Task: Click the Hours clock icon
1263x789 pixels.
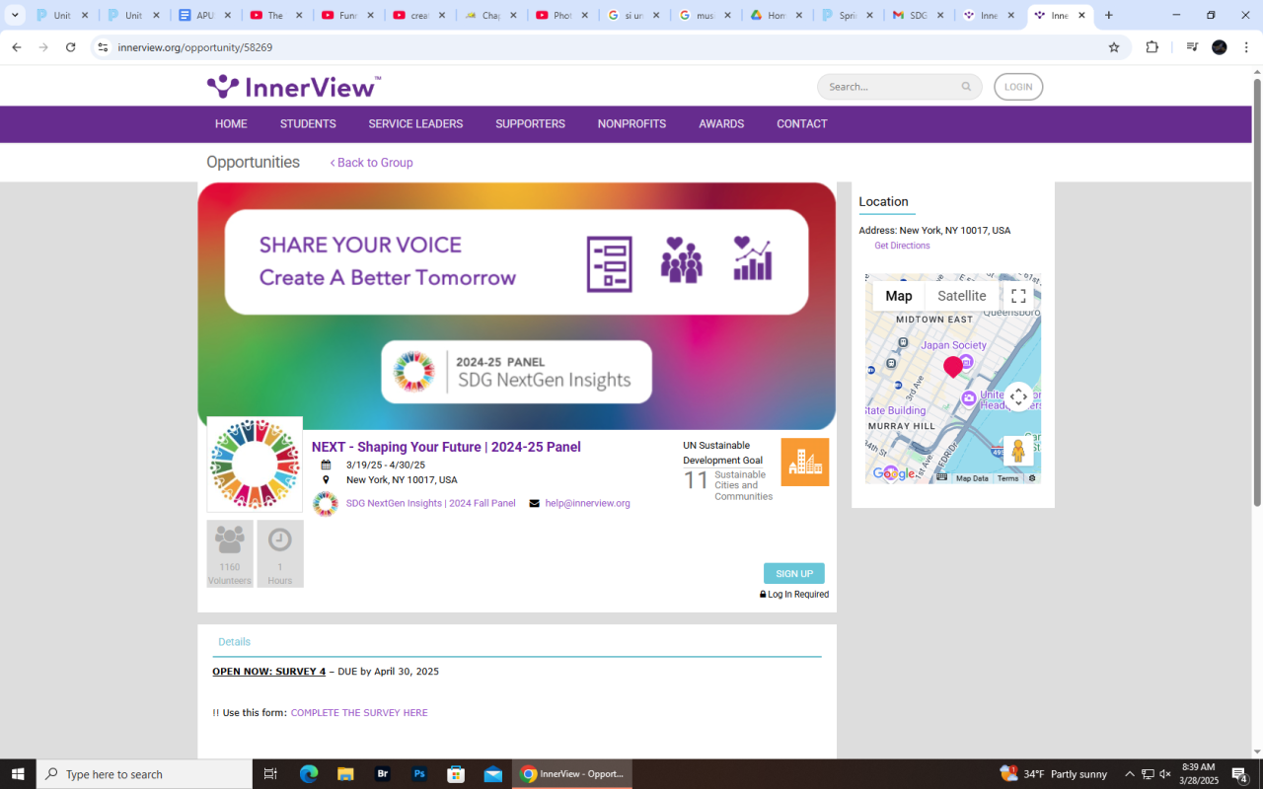Action: [280, 539]
